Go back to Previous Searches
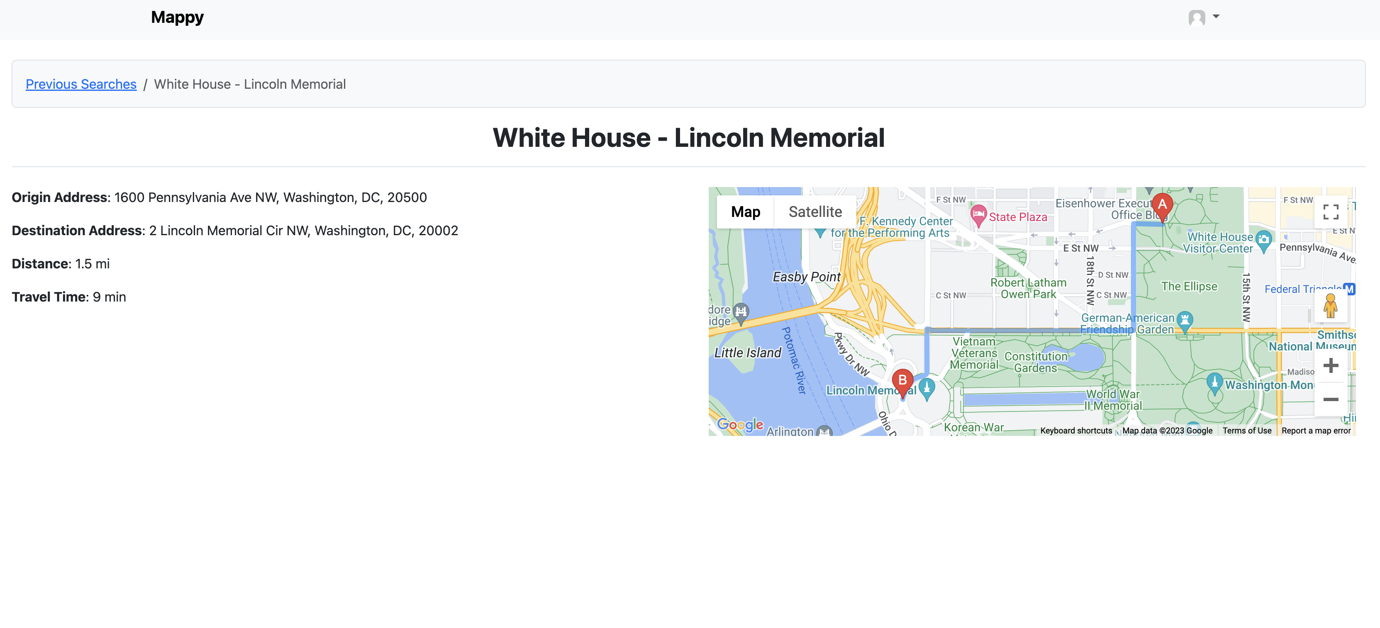The width and height of the screenshot is (1380, 628). pos(81,84)
